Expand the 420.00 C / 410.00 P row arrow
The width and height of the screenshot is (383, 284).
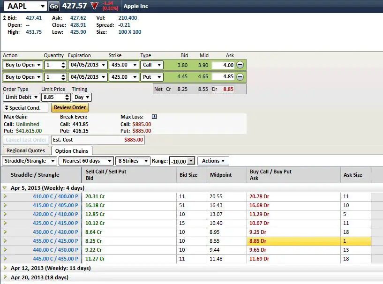[5, 214]
